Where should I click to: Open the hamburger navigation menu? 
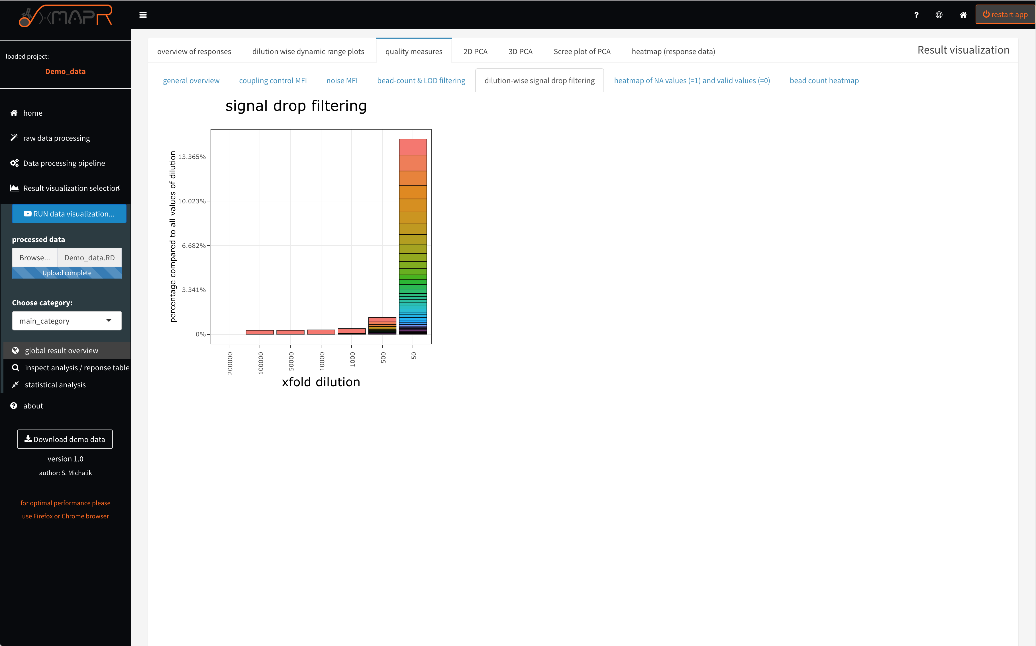[x=144, y=15]
